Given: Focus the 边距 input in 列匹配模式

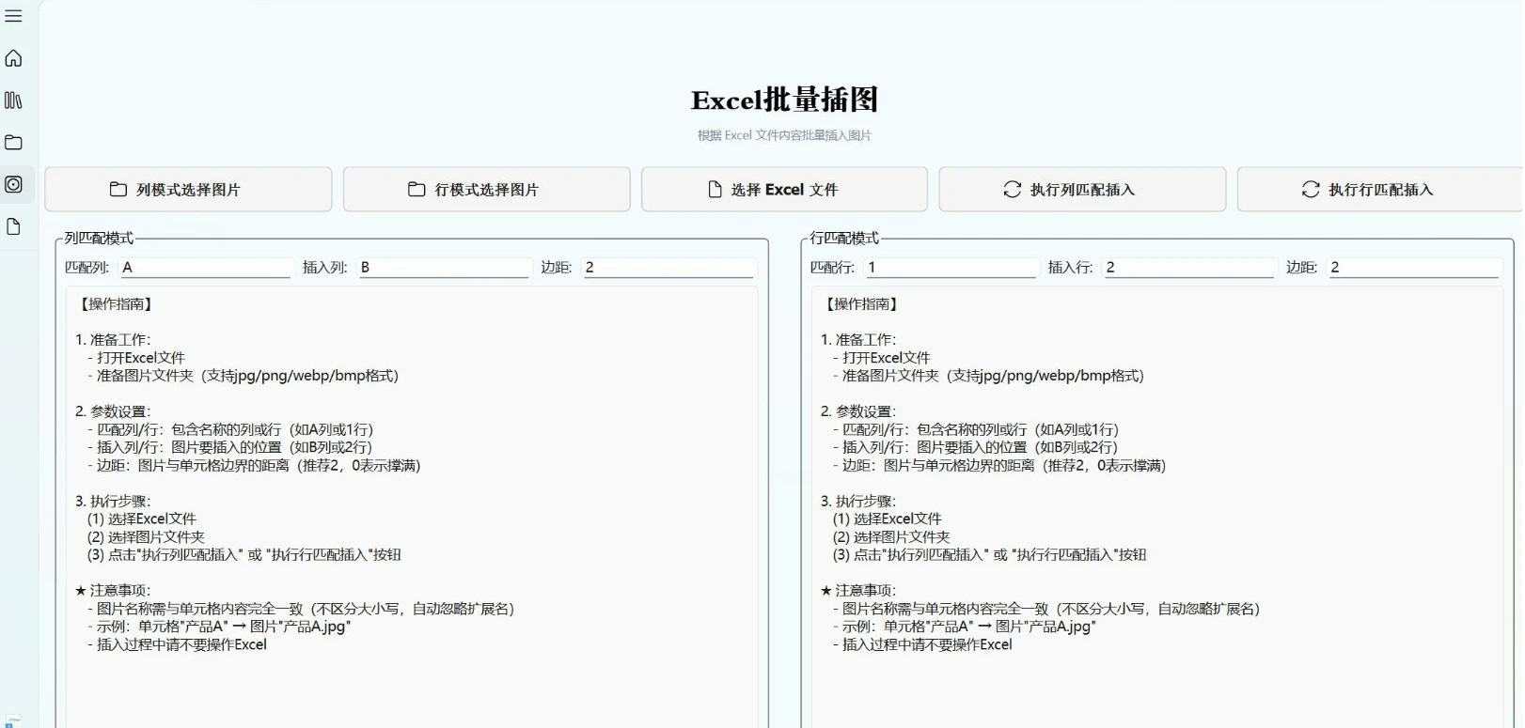Looking at the screenshot, I should [x=668, y=268].
